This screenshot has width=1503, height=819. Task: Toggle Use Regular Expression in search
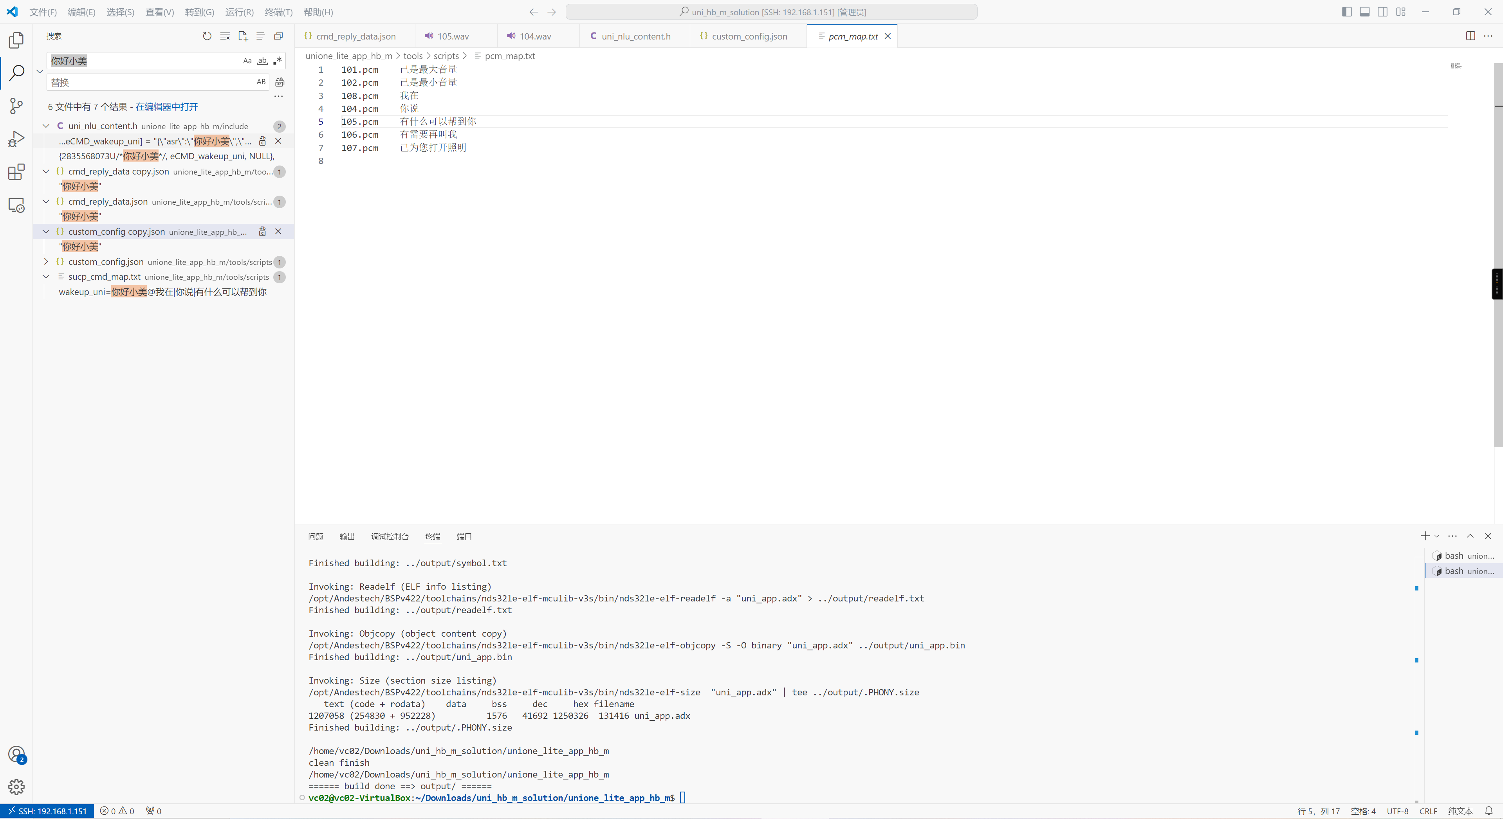(x=278, y=61)
